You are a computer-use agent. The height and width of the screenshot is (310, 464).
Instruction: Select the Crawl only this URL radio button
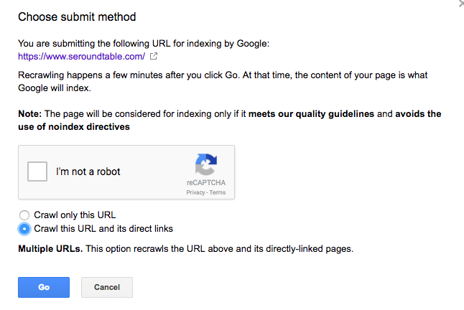(x=24, y=215)
